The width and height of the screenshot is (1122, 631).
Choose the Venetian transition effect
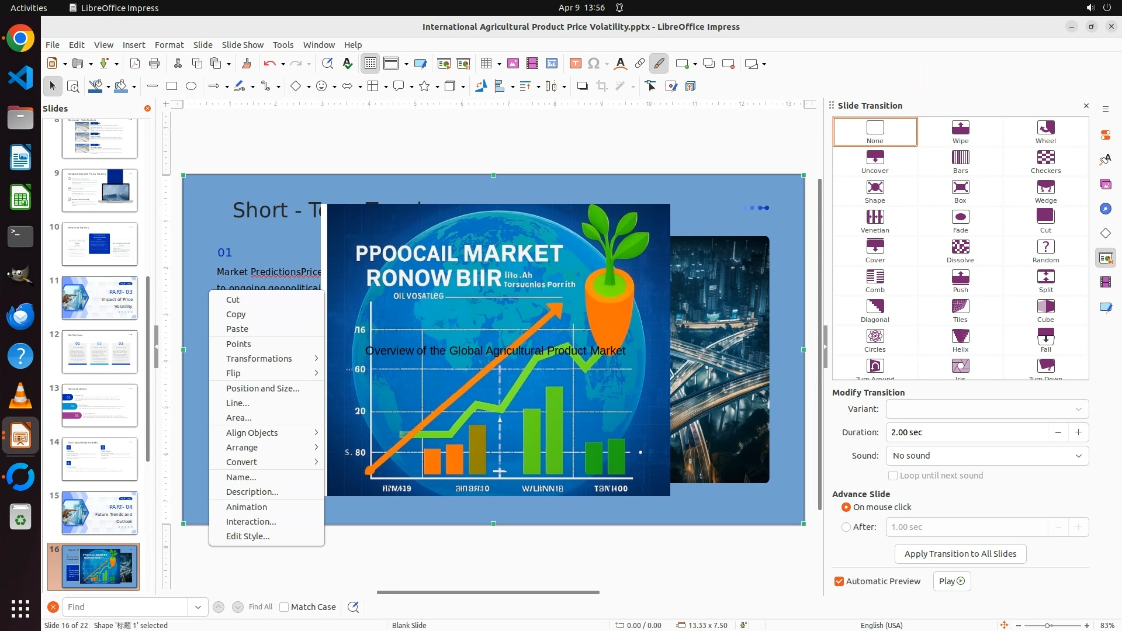(x=875, y=220)
